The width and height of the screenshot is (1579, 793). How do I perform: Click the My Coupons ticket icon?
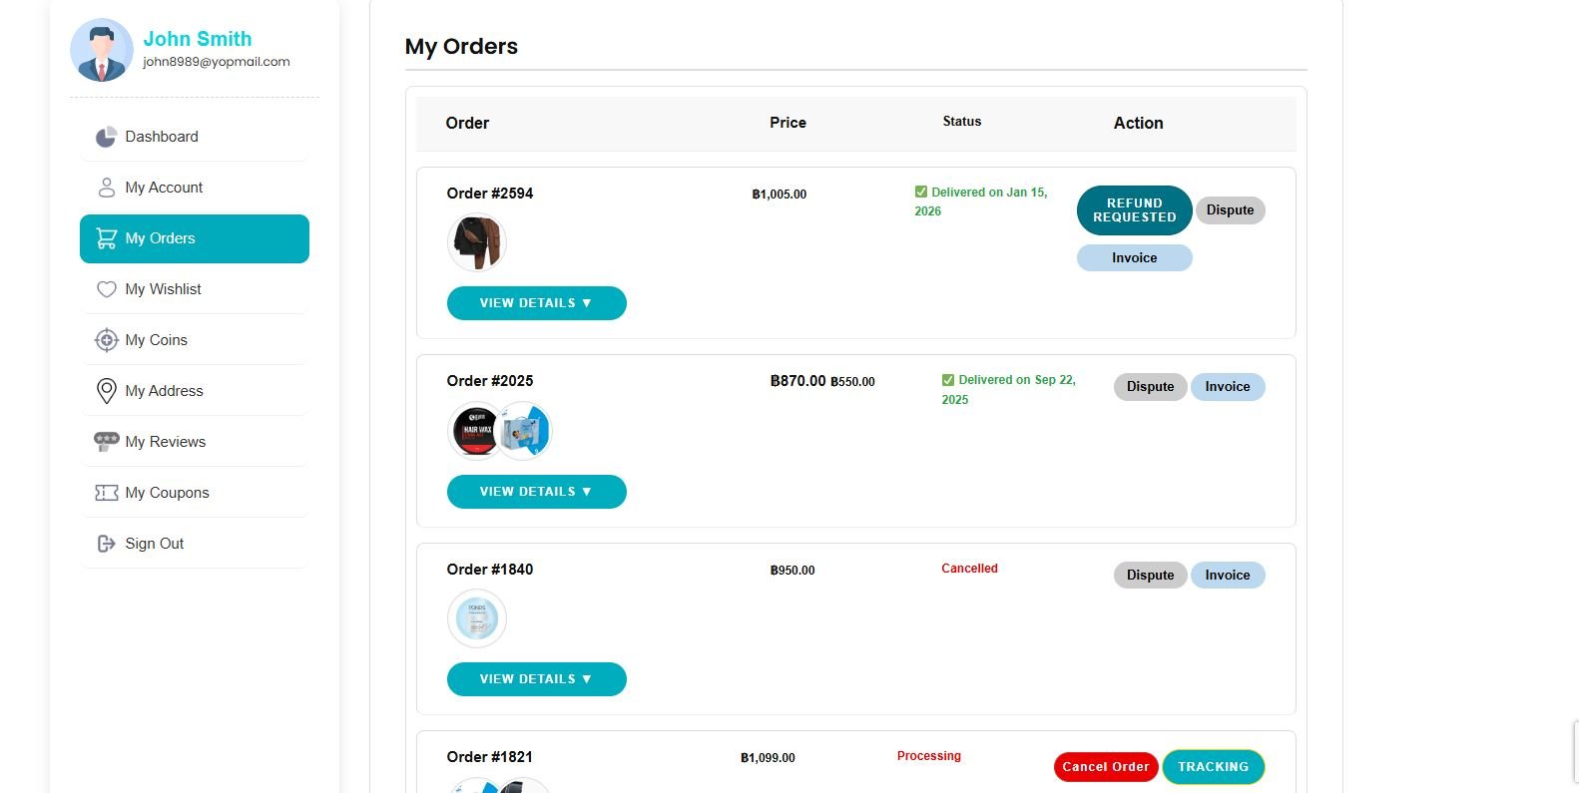106,493
